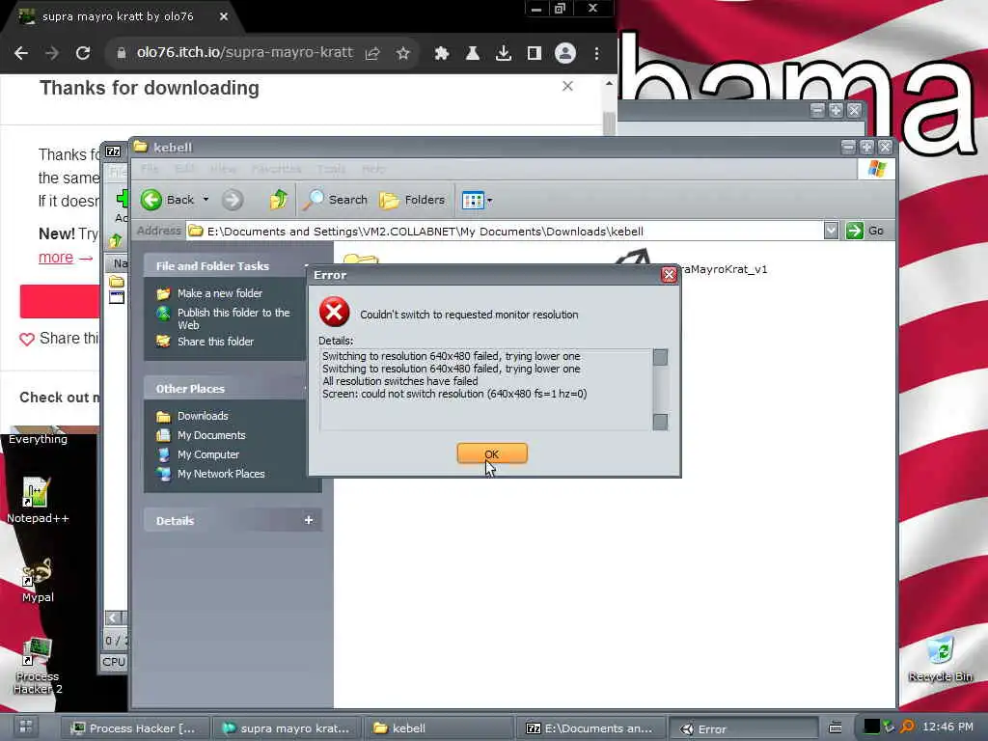Click orange search icon in system tray
988x741 pixels.
pyautogui.click(x=907, y=727)
